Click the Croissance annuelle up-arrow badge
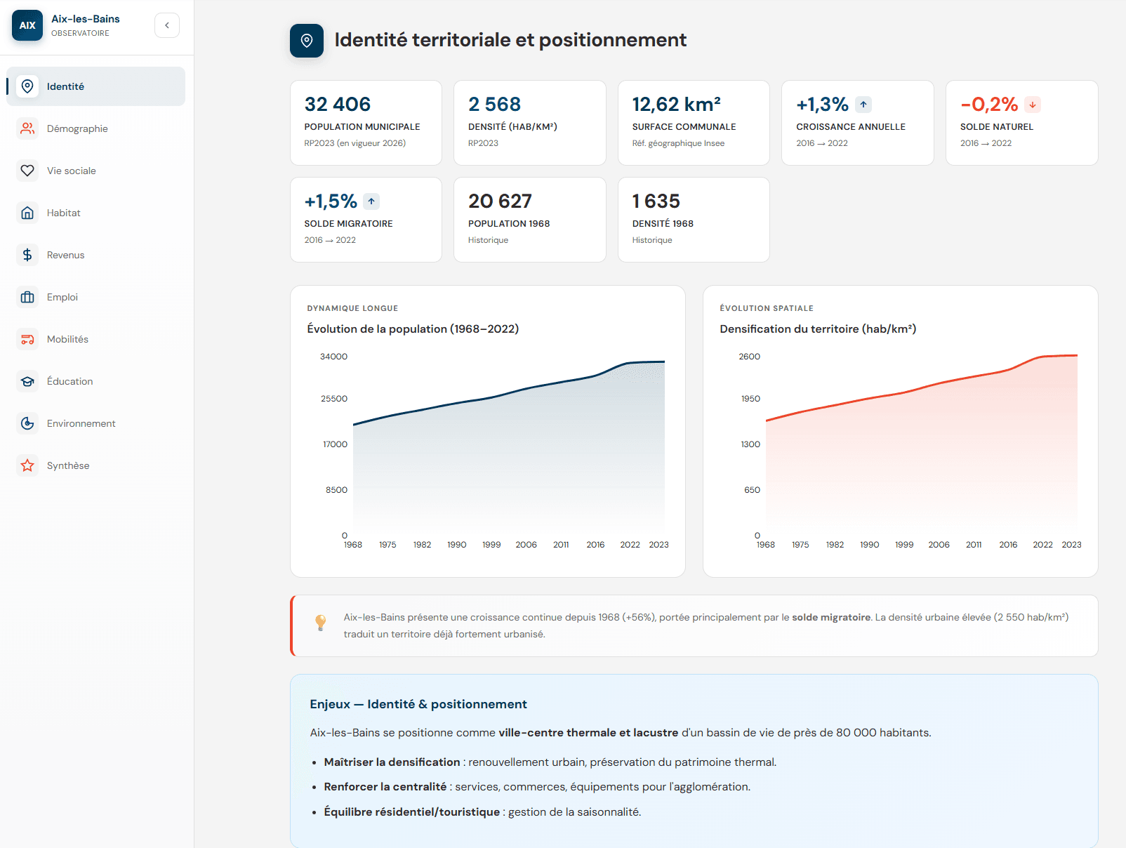 (x=863, y=105)
